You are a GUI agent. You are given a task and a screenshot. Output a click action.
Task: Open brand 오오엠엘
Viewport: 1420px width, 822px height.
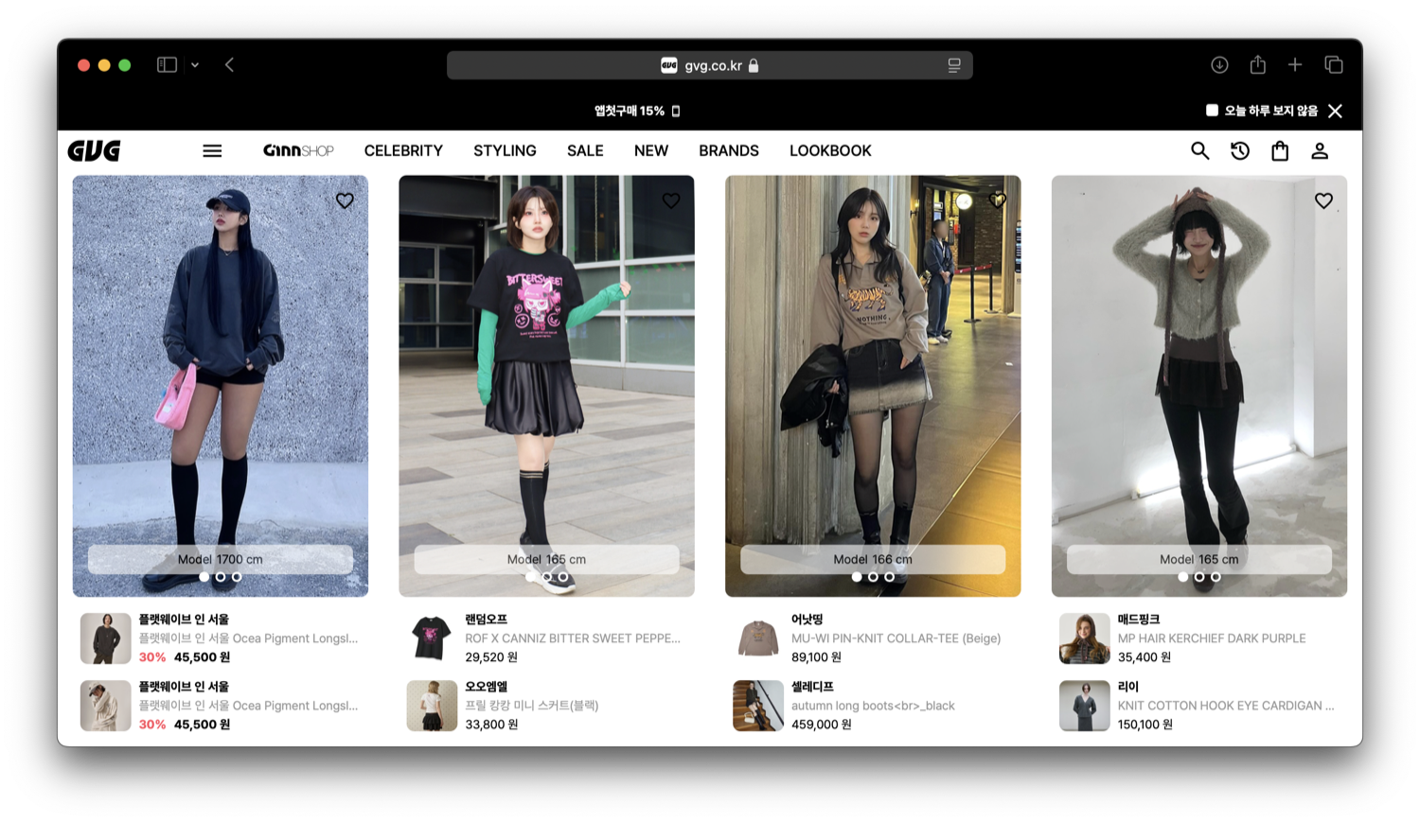pos(487,687)
